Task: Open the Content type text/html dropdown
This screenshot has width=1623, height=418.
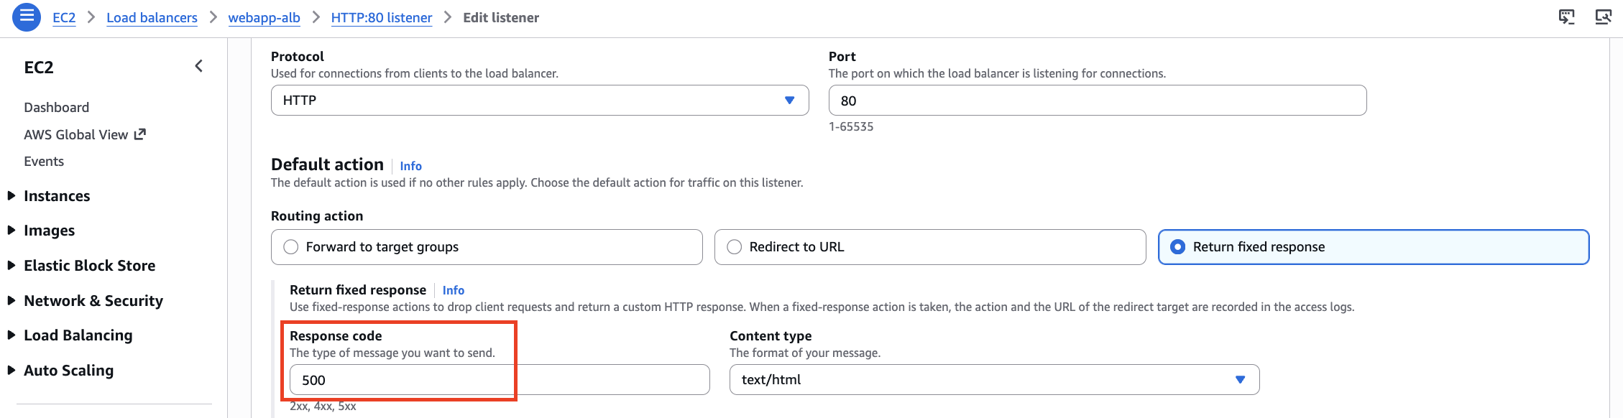Action: (993, 380)
